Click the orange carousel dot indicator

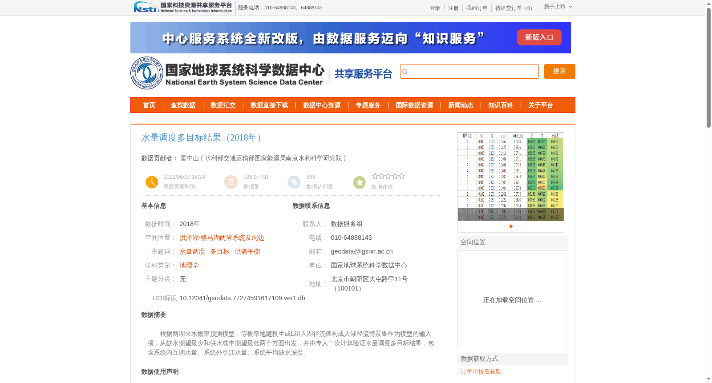point(511,226)
